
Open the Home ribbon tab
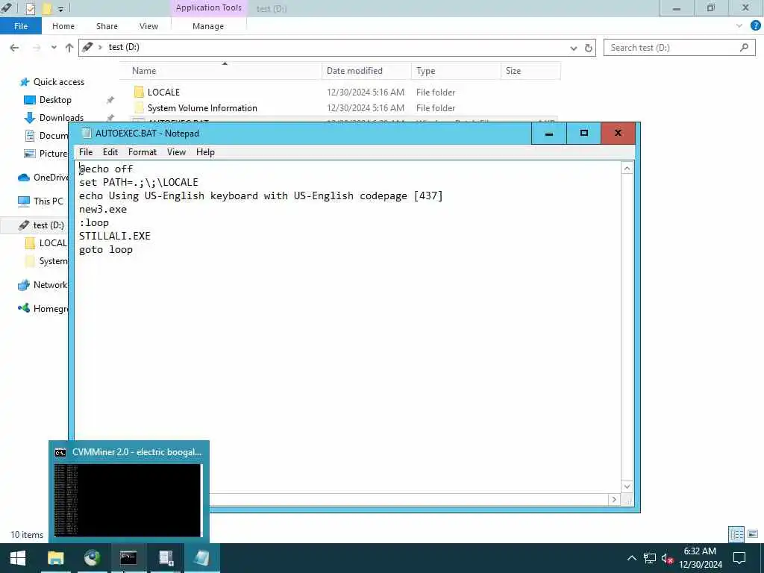point(63,26)
